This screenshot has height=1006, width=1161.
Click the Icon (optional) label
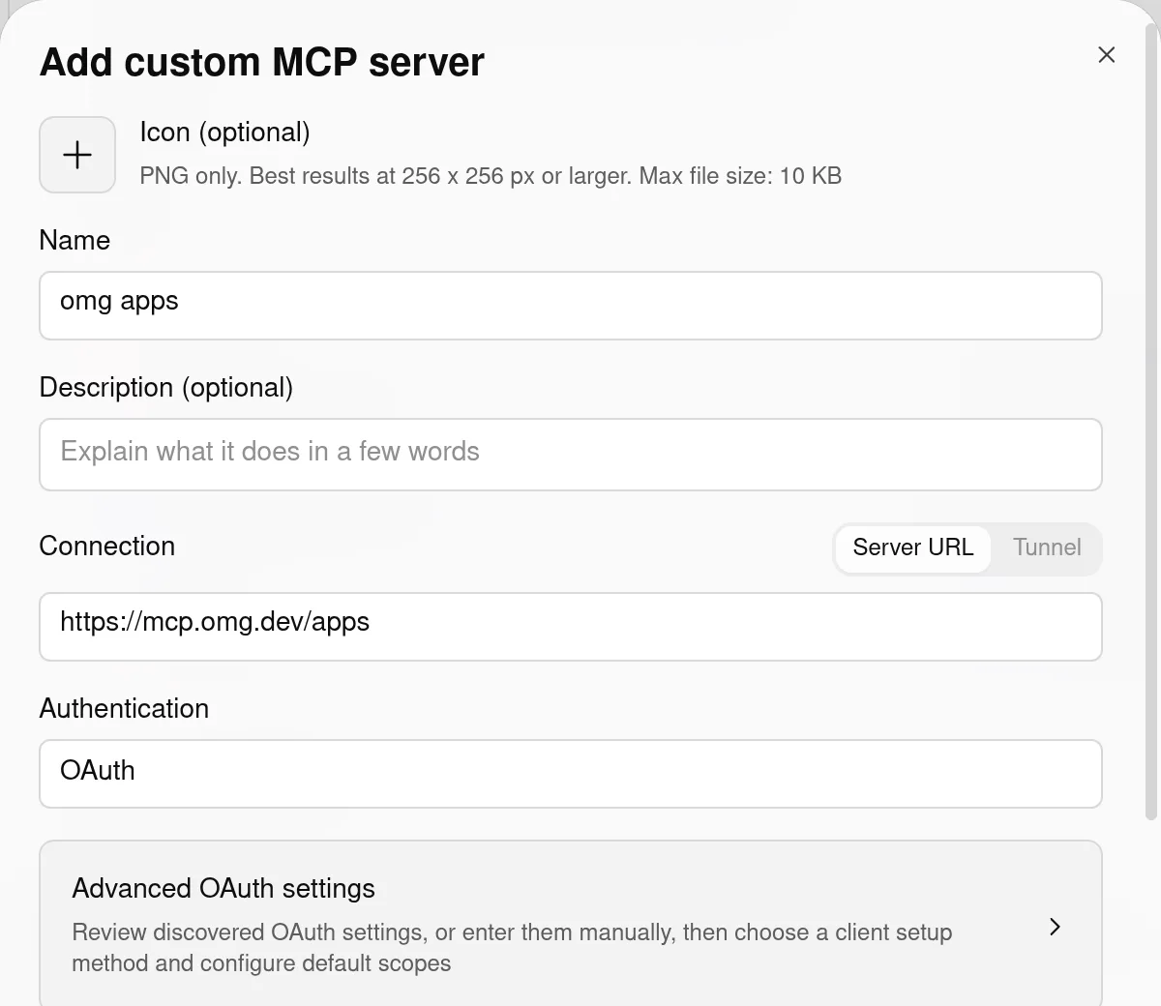[x=224, y=133]
